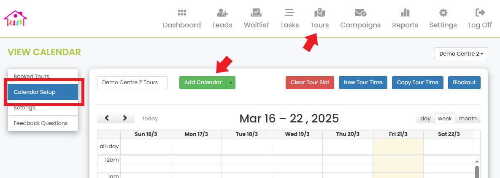Open Campaigns via the envelope icon
The width and height of the screenshot is (500, 178).
pyautogui.click(x=360, y=13)
